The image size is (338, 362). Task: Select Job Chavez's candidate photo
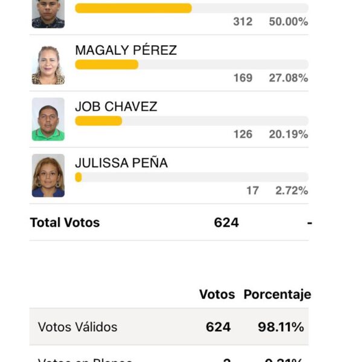click(x=48, y=119)
